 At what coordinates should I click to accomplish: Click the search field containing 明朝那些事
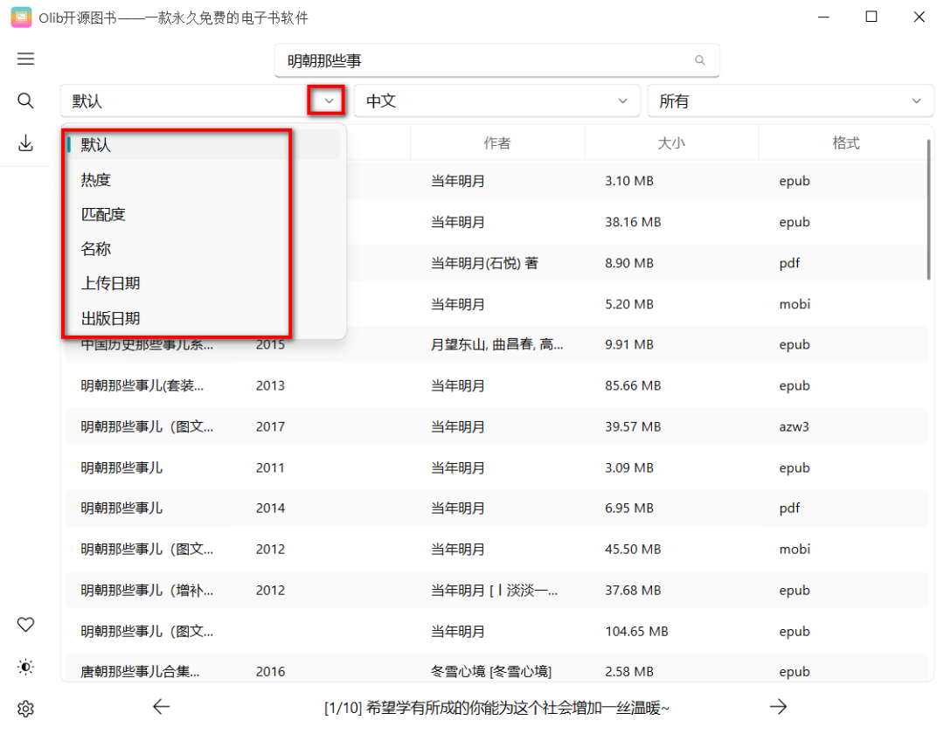click(496, 60)
